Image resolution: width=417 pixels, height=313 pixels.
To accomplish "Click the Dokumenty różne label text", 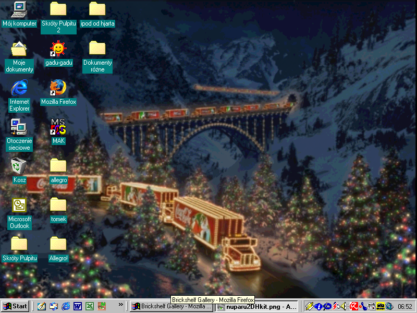I will [97, 66].
